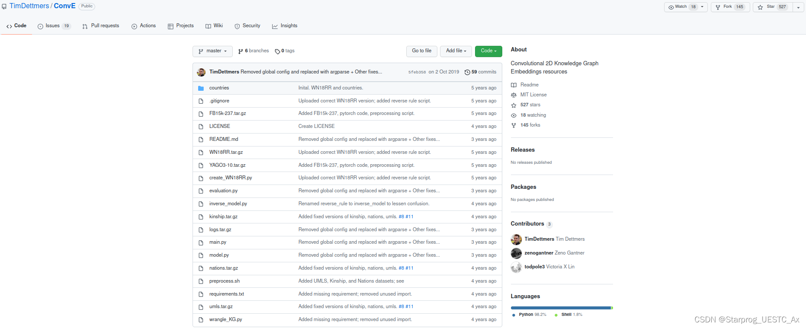Open the ConvE repository name link
The height and width of the screenshot is (328, 806).
point(65,6)
